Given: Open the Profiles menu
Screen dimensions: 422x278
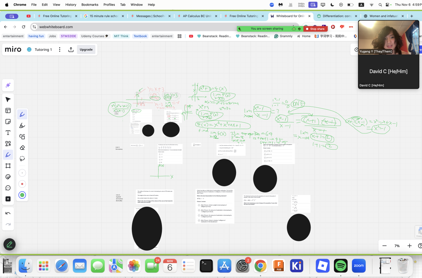Looking at the screenshot, I should click(x=109, y=5).
